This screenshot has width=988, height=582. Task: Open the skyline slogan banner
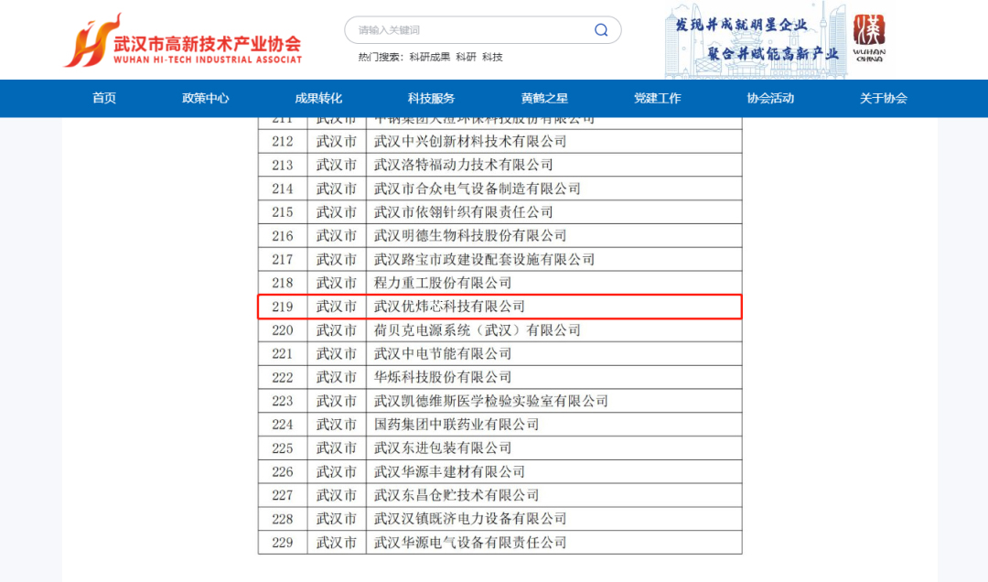(757, 39)
